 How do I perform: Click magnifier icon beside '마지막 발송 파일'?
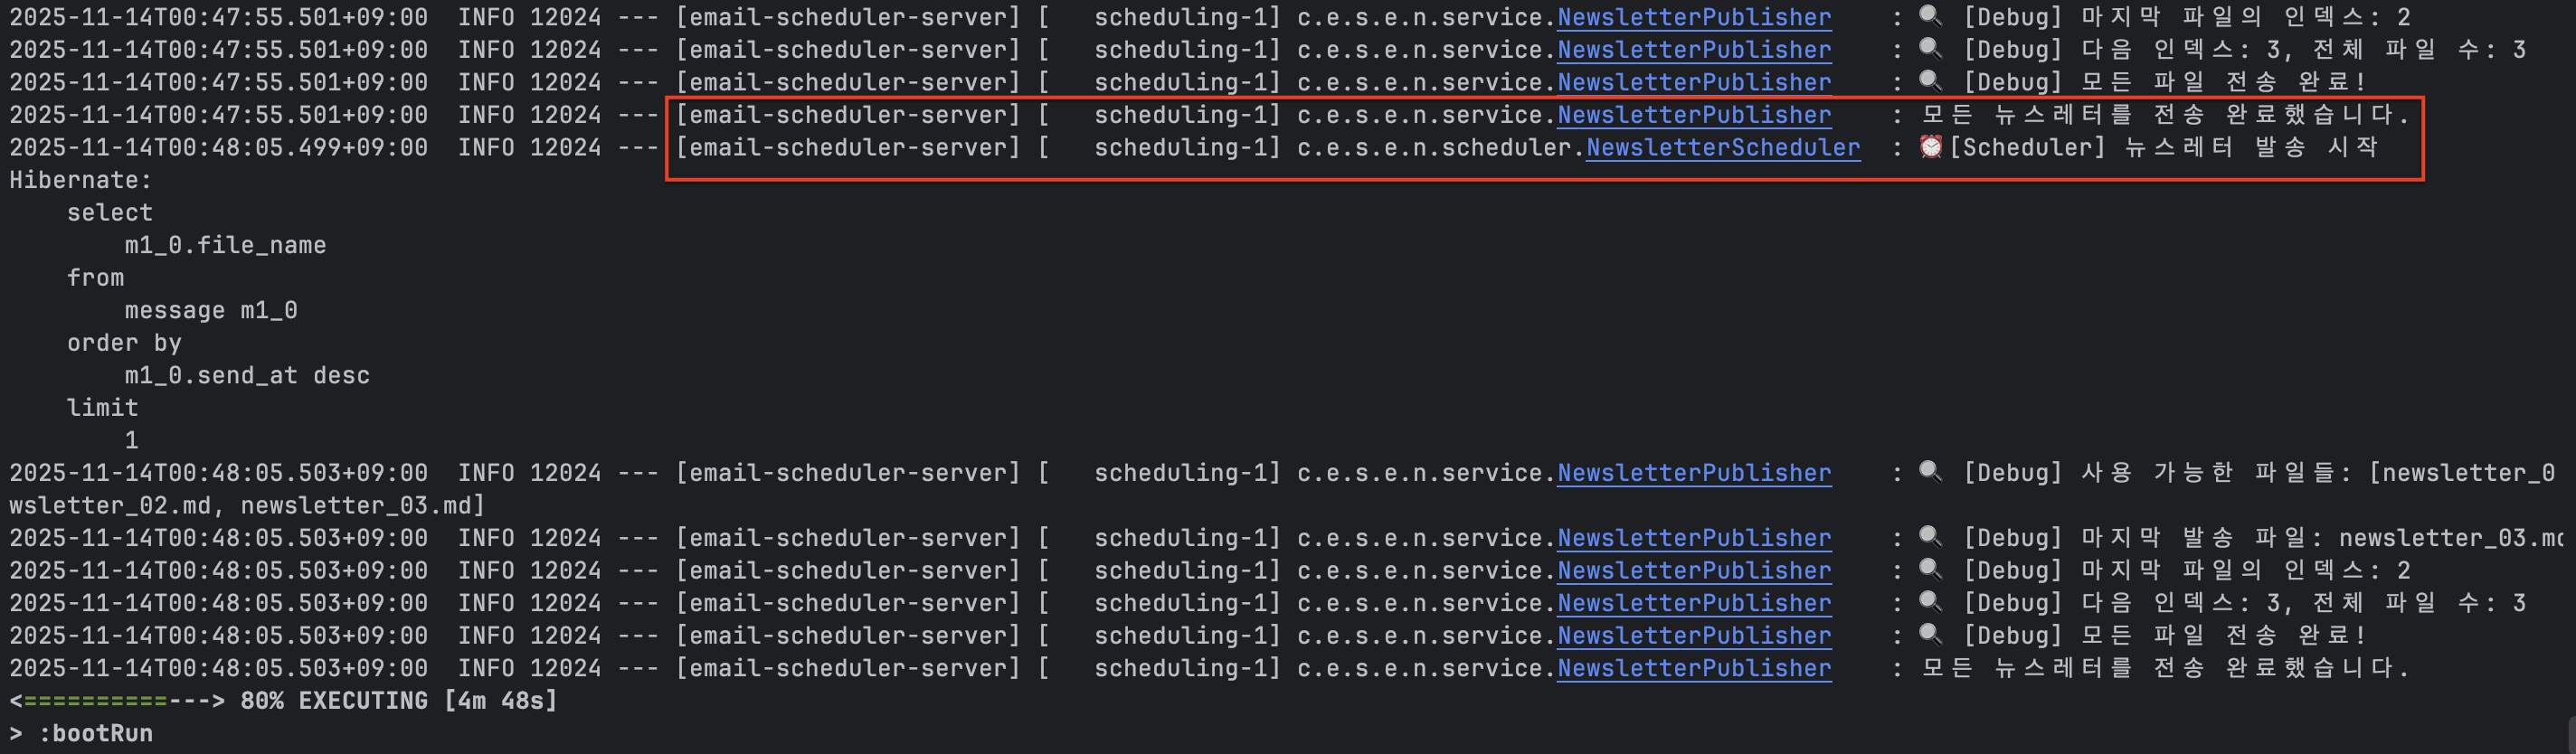pyautogui.click(x=1930, y=537)
